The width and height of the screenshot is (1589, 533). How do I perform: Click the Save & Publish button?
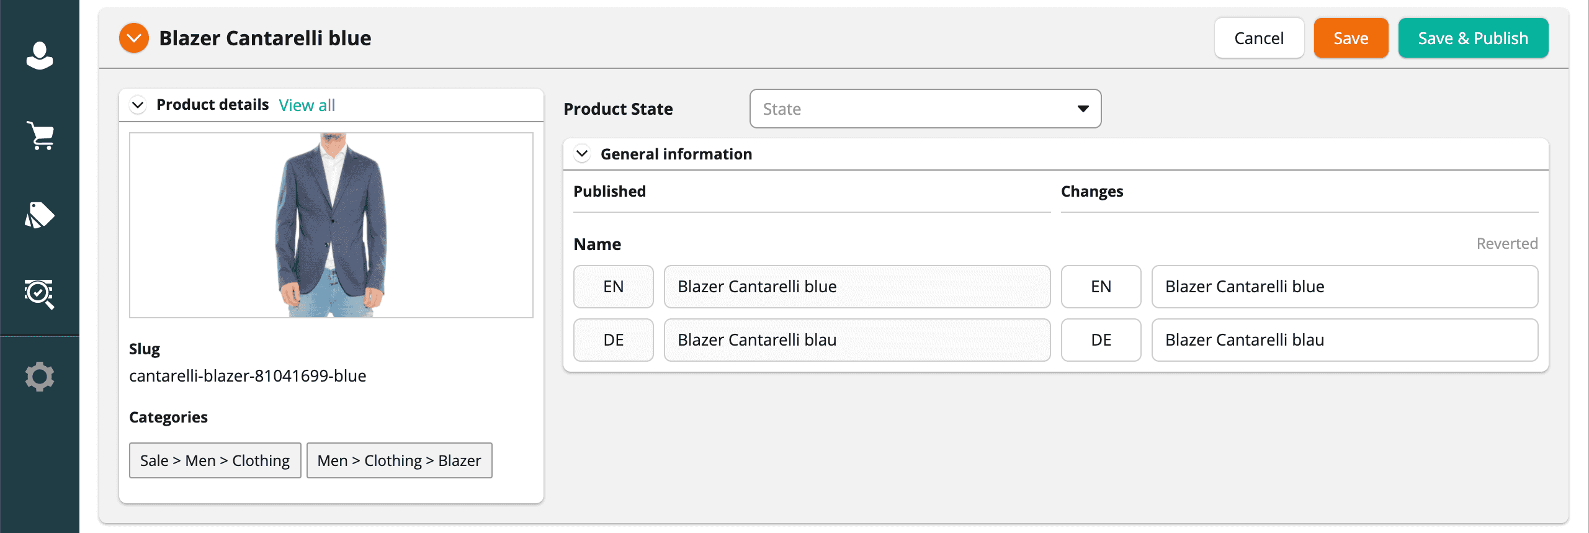1473,38
